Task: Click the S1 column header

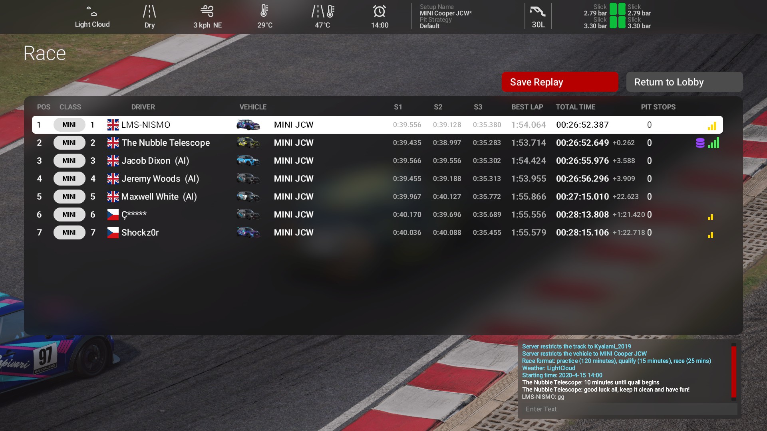Action: point(398,107)
